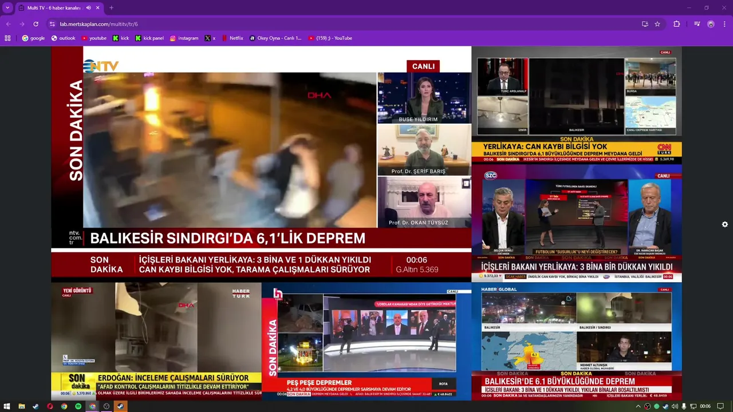Reload the current page
The width and height of the screenshot is (733, 412).
tap(36, 24)
